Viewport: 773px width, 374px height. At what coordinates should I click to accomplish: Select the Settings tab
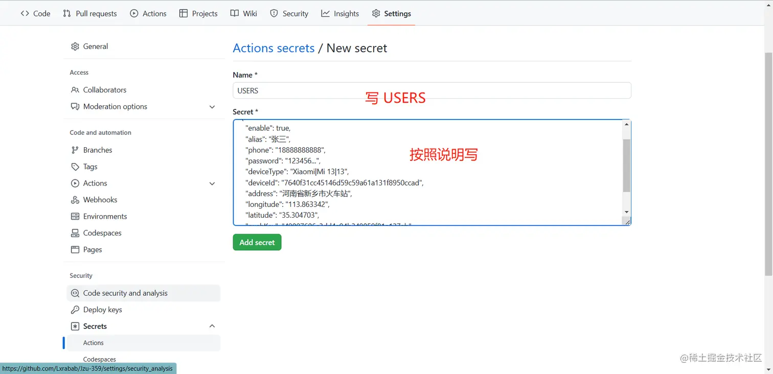click(391, 14)
